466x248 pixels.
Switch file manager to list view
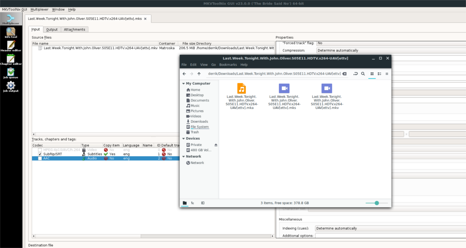tap(379, 74)
